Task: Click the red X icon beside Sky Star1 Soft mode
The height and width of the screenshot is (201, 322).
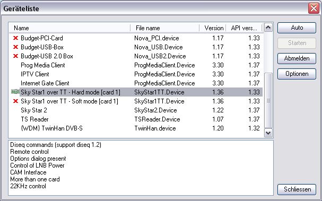Action: [x=15, y=101]
